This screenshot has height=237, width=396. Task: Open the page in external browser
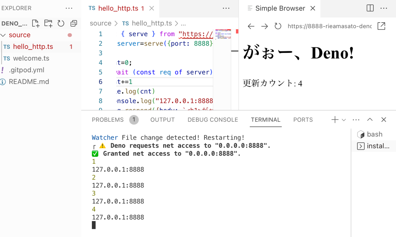pyautogui.click(x=381, y=26)
